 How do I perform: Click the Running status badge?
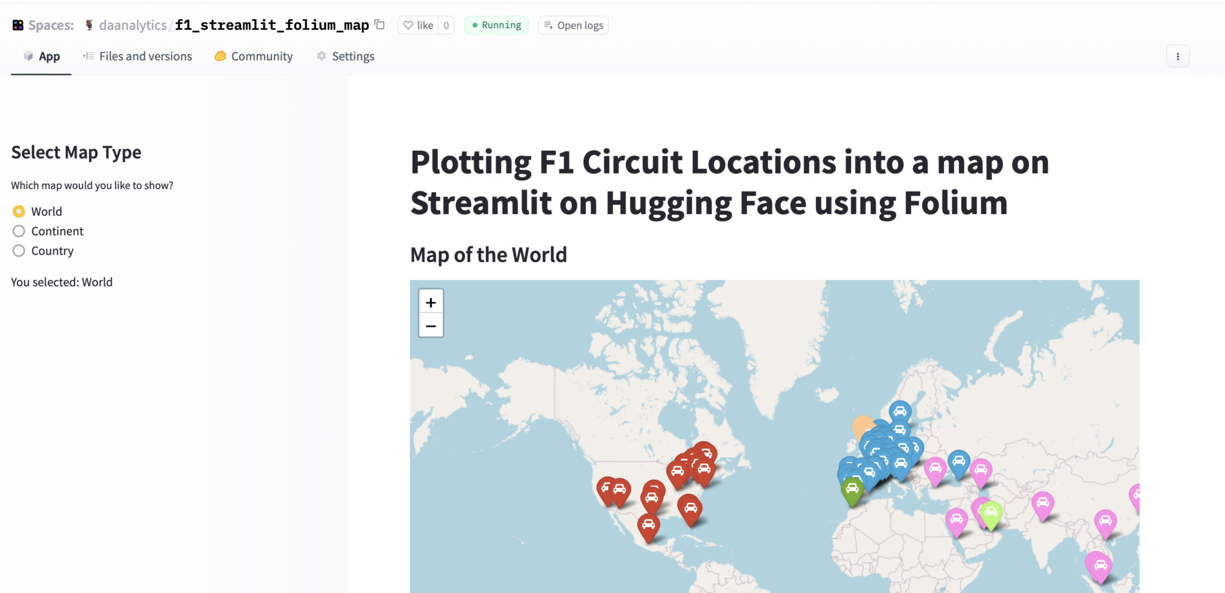(496, 25)
